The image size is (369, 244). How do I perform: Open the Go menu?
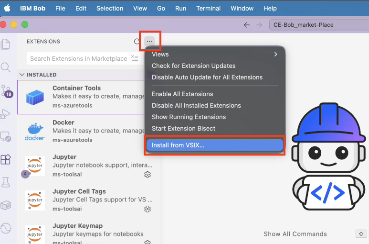tap(161, 9)
